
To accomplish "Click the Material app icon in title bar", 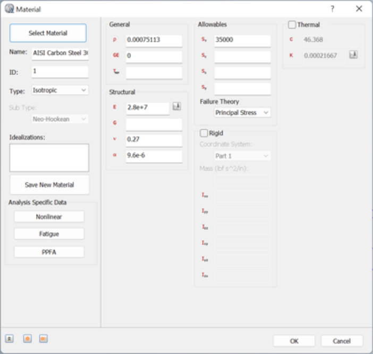I will [9, 9].
